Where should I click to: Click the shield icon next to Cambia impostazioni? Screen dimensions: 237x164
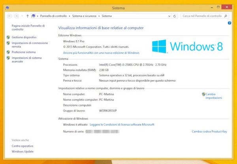pos(203,94)
